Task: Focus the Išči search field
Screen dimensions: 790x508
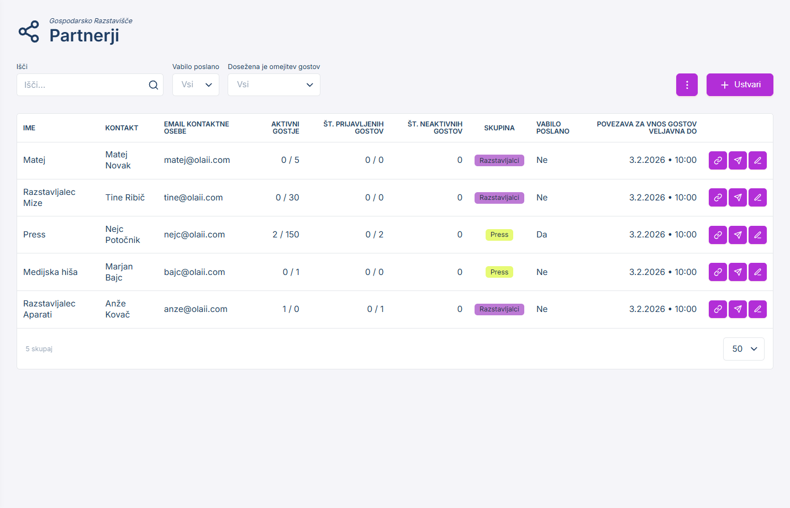Action: pyautogui.click(x=83, y=85)
